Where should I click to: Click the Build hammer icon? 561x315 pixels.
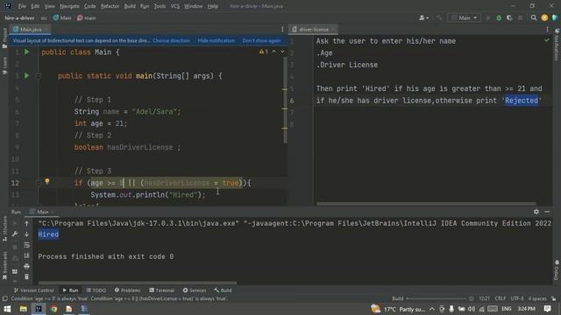pos(439,17)
